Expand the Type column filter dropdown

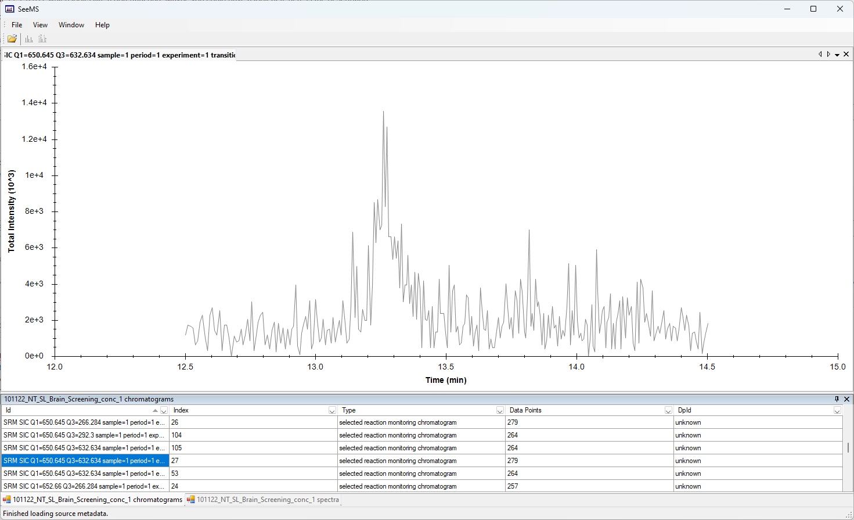[500, 411]
